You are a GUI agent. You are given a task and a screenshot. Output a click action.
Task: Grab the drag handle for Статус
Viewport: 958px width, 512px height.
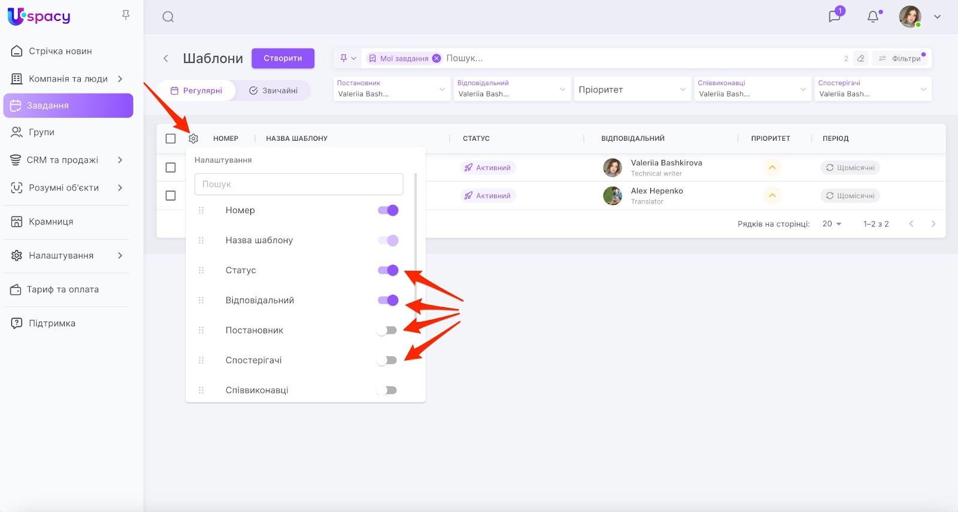tap(201, 270)
